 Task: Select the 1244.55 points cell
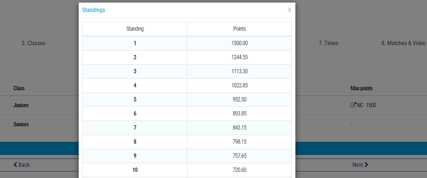coord(239,57)
